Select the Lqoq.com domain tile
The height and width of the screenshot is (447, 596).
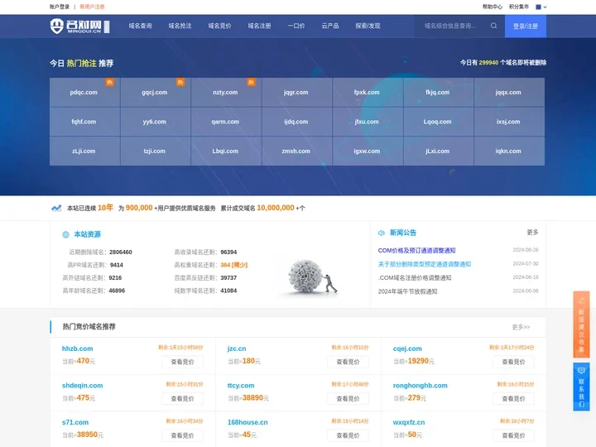coord(438,122)
